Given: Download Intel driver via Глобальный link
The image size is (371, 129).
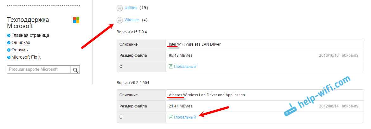Looking at the screenshot, I should 185,67.
